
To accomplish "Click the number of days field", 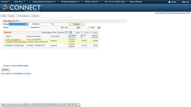I will pyautogui.click(x=84, y=28).
